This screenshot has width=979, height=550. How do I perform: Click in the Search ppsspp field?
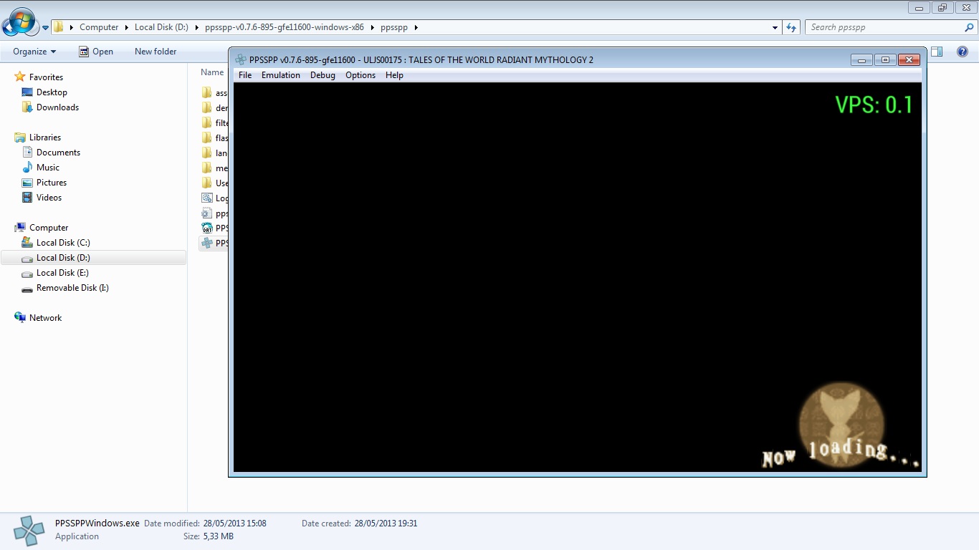coord(885,27)
